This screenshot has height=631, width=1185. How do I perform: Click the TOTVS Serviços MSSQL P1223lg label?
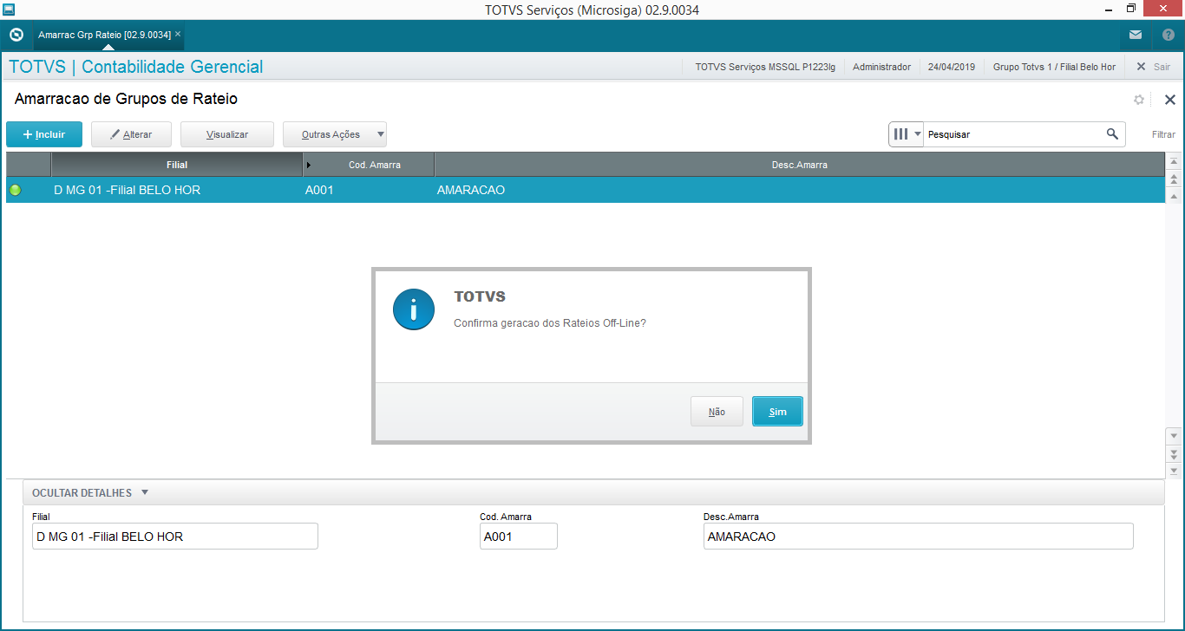click(765, 67)
